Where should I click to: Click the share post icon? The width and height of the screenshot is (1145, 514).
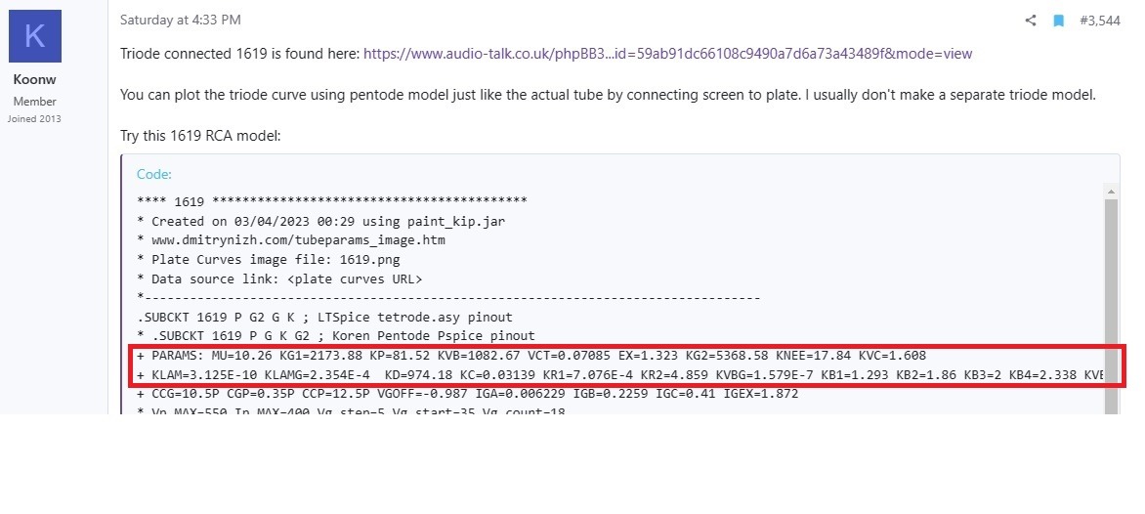1031,21
